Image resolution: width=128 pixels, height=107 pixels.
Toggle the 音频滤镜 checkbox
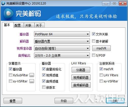point(44,81)
